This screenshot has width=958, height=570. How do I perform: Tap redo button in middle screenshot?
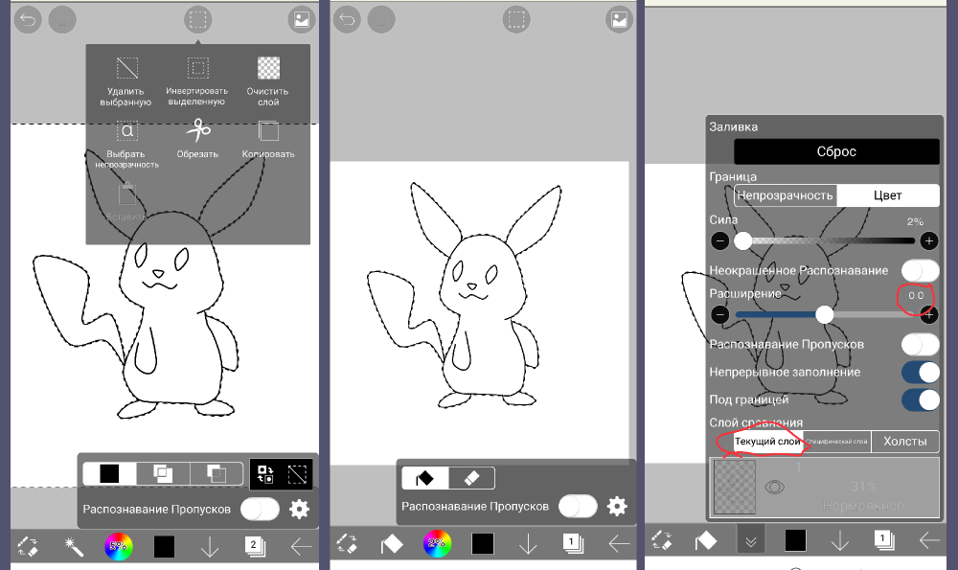381,20
